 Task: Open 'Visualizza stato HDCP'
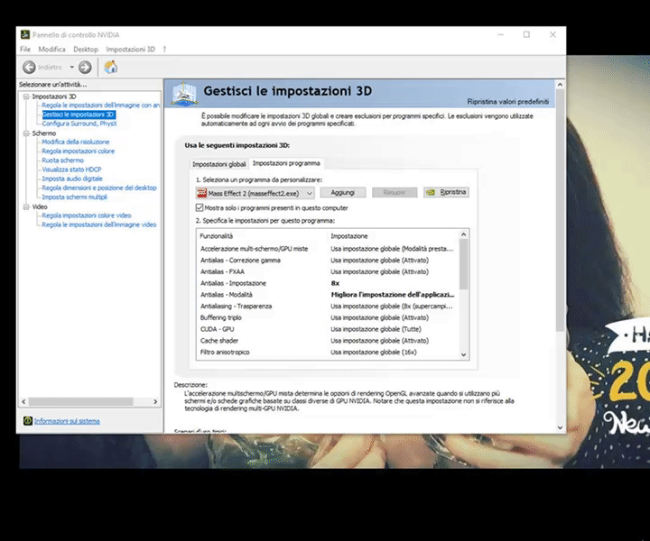pyautogui.click(x=71, y=170)
